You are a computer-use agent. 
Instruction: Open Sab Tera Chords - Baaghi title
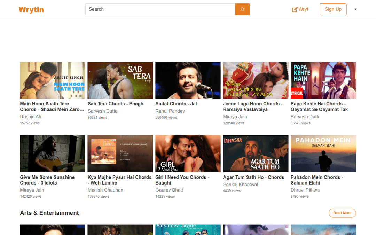[x=116, y=104]
